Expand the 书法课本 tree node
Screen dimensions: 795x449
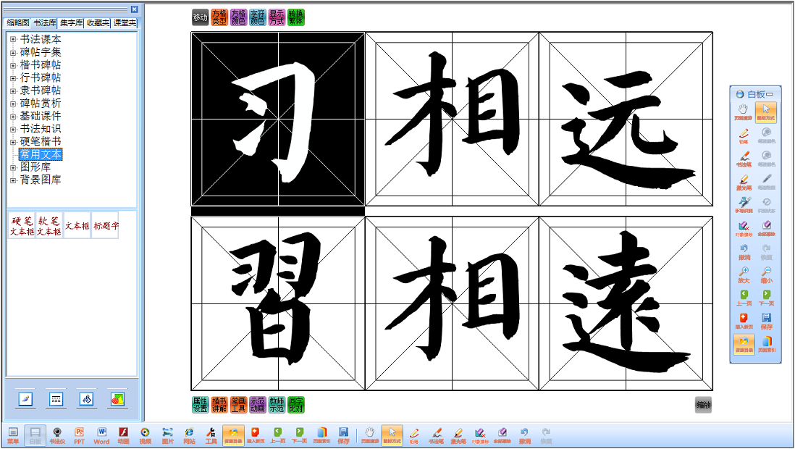[13, 40]
